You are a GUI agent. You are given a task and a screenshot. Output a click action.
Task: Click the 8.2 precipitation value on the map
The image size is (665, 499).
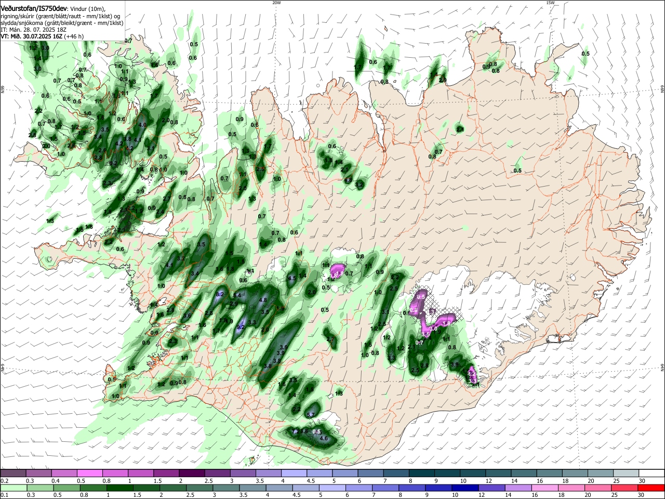coord(219,294)
